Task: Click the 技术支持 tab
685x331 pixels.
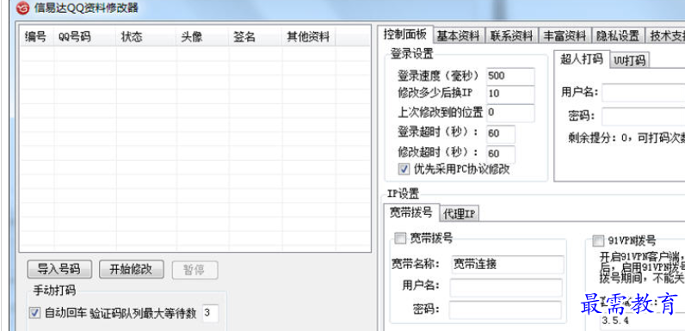Action: [665, 35]
